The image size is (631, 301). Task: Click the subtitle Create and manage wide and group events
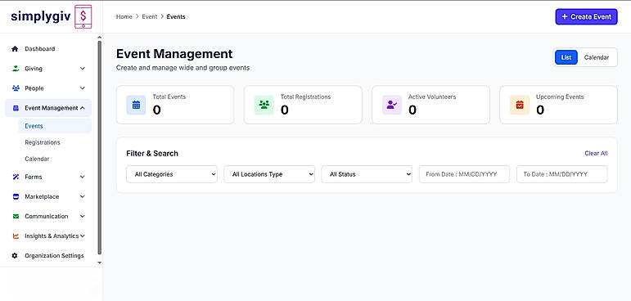click(183, 68)
